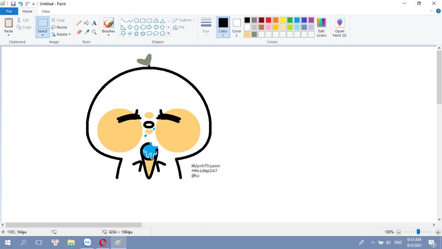
Task: Choose the custom light orange swatch
Action: [x=247, y=35]
